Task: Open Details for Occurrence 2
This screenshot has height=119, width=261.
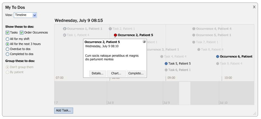Action: tap(98, 73)
